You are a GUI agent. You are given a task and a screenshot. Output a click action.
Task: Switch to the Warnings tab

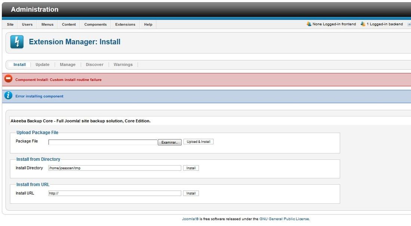tap(123, 65)
